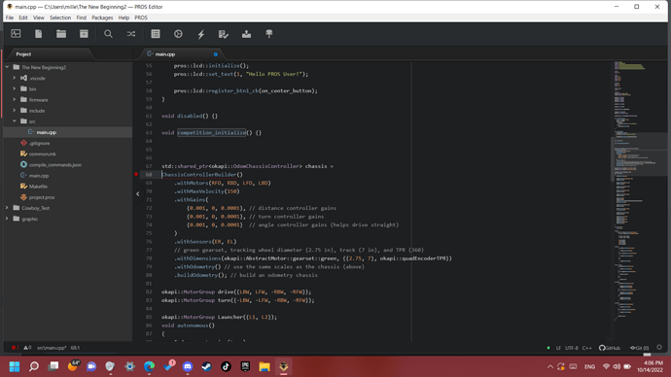Click the 68:1 cursor position indicator
This screenshot has height=377, width=671.
[75, 348]
